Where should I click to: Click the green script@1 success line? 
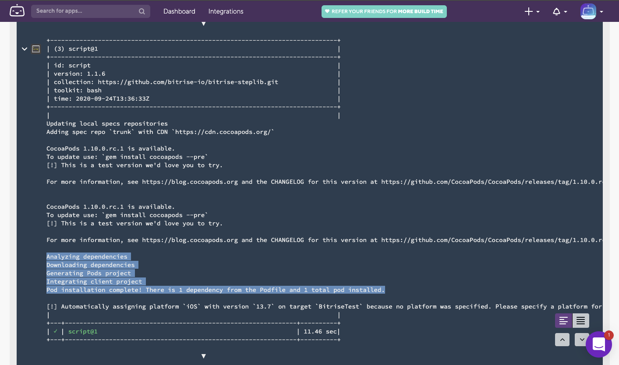pos(83,332)
